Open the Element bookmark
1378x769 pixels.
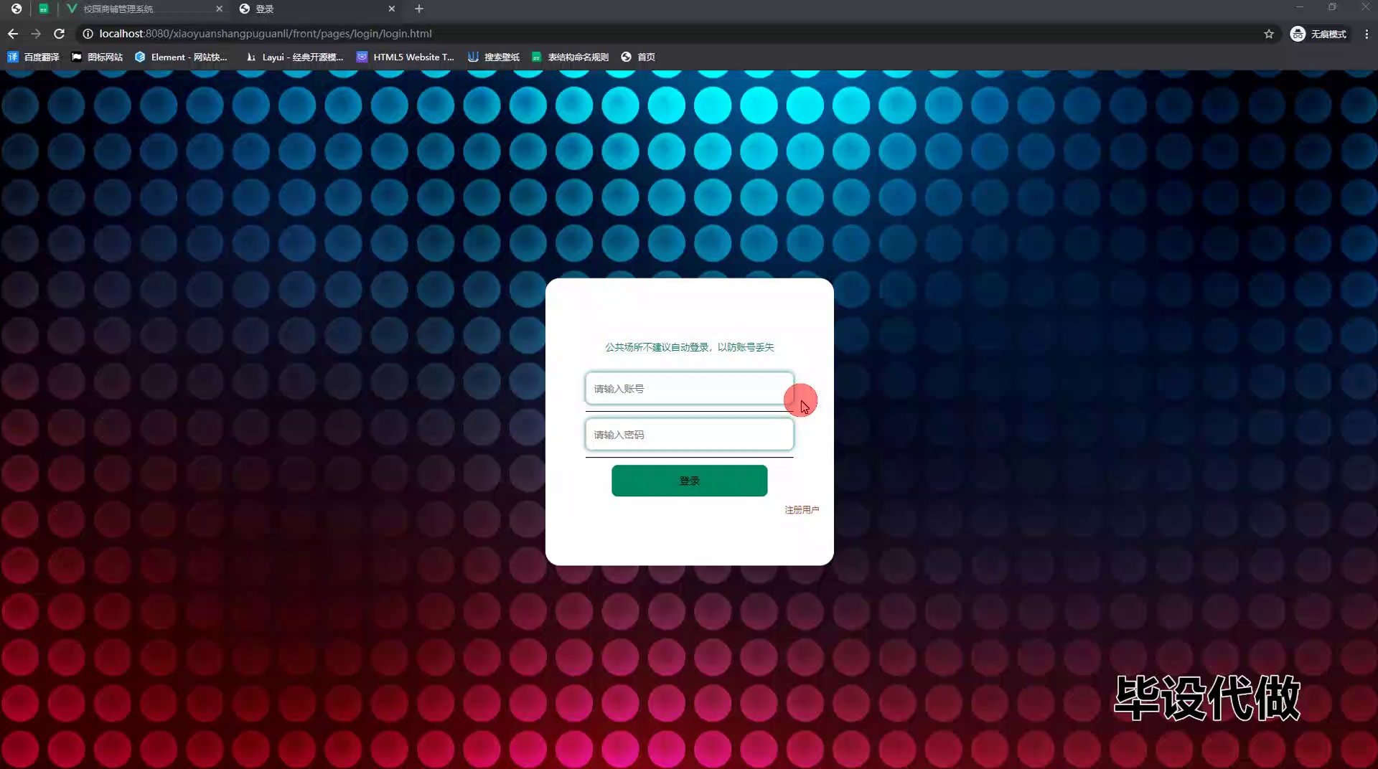[181, 57]
